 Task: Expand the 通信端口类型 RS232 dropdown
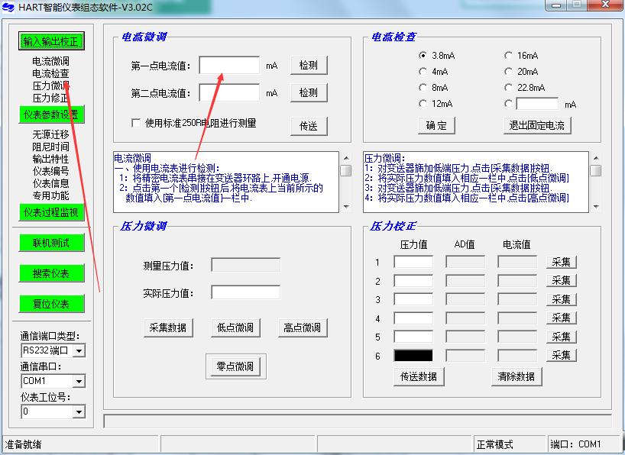[x=78, y=350]
